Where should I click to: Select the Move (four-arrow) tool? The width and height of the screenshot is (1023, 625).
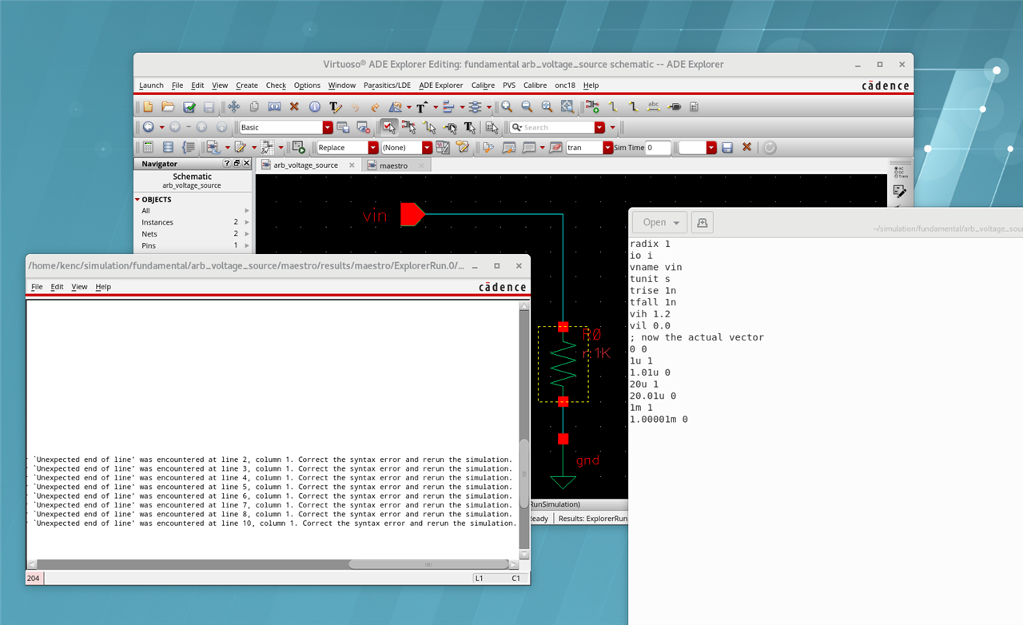tap(233, 106)
